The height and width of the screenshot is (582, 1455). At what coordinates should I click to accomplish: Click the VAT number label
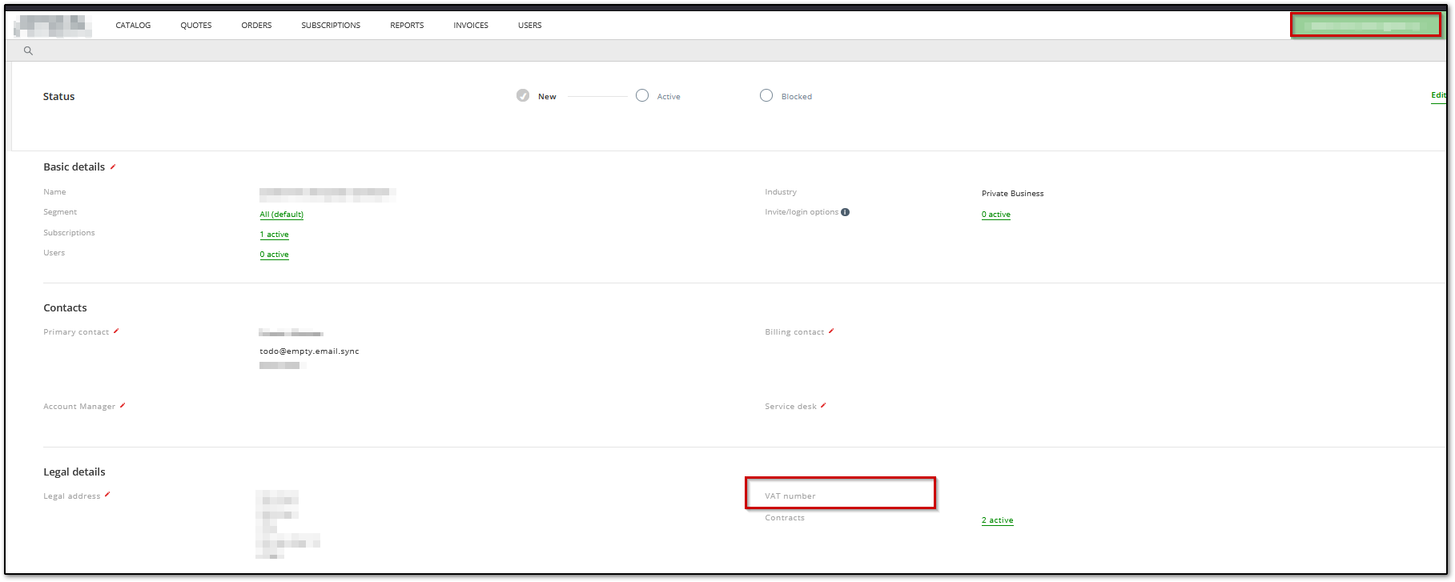coord(790,496)
